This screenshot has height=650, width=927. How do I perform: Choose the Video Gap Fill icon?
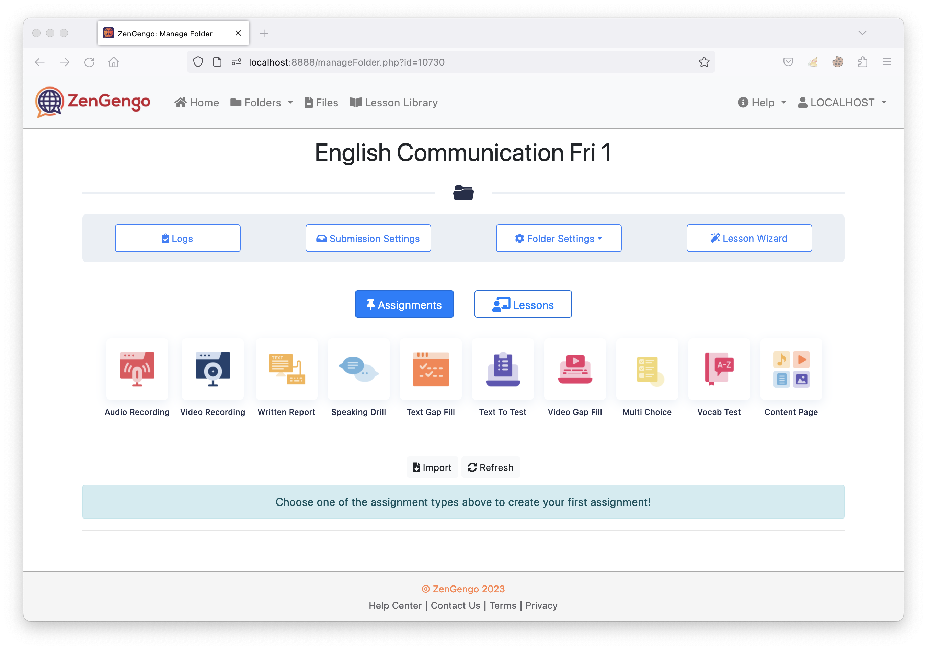pyautogui.click(x=574, y=369)
